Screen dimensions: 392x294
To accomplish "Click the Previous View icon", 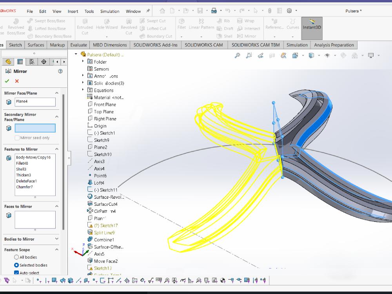I will 261,56.
